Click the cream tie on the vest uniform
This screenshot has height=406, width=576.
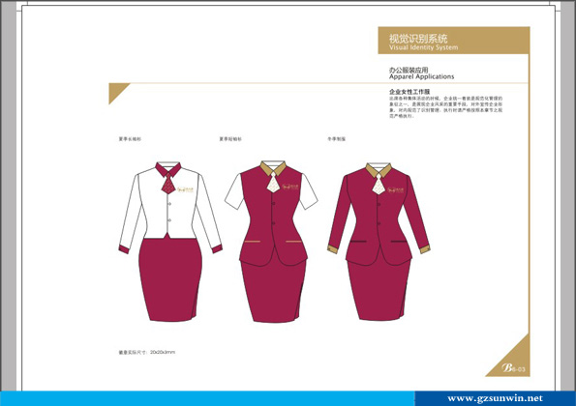point(273,183)
